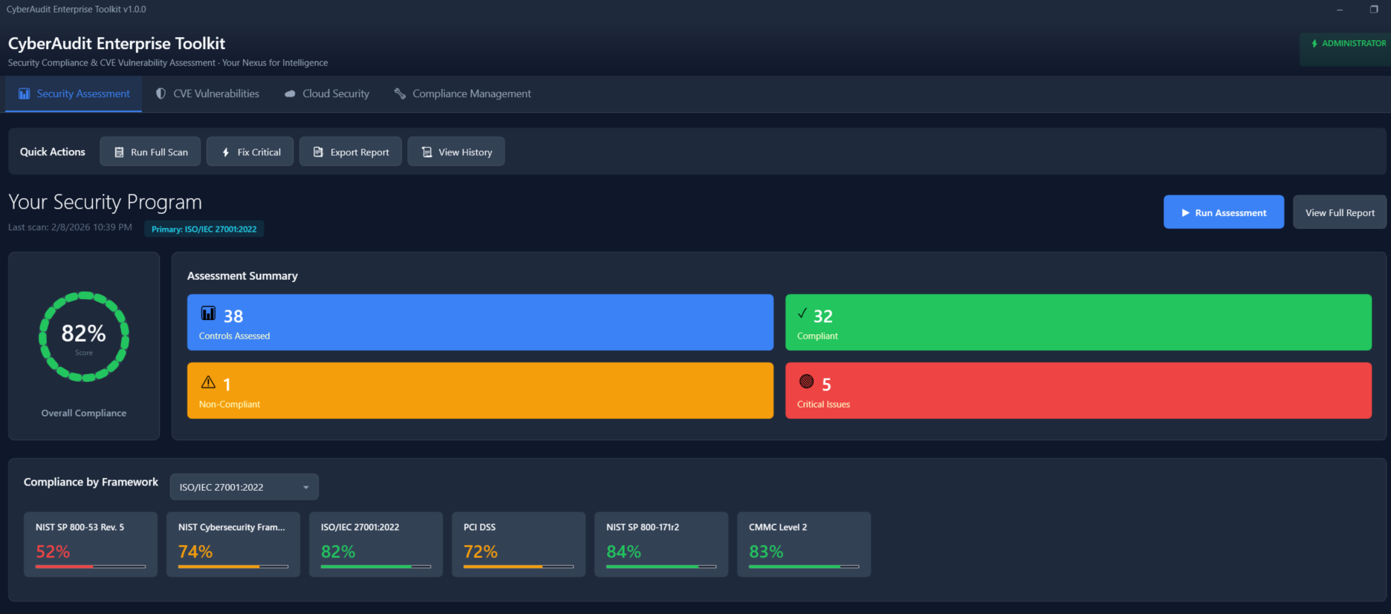This screenshot has height=614, width=1391.
Task: Click the Export Report page icon
Action: pyautogui.click(x=318, y=152)
